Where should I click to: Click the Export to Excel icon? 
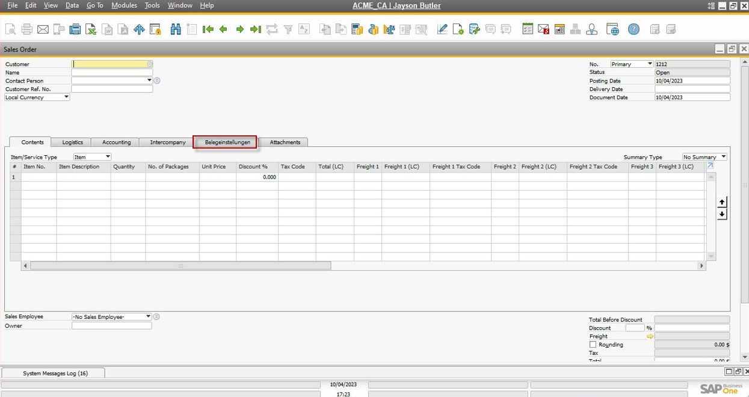point(91,29)
